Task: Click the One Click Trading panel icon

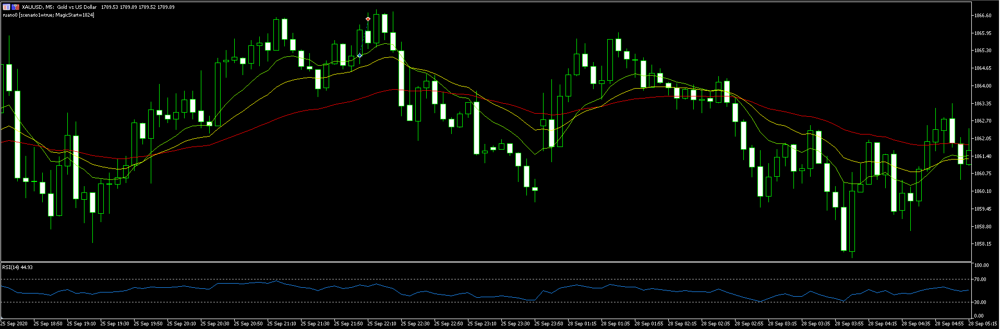Action: 6,7
